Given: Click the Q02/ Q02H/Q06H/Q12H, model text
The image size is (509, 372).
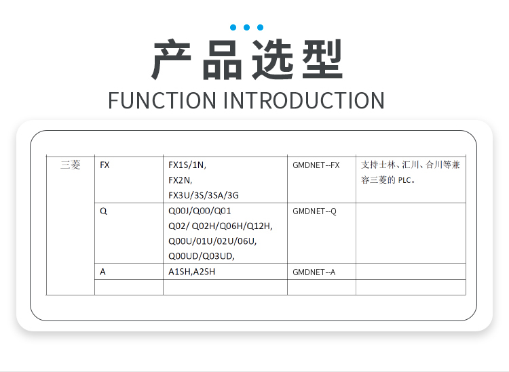Looking at the screenshot, I should [x=221, y=226].
